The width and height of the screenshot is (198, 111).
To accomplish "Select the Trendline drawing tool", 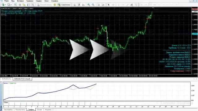I will pos(127,5).
